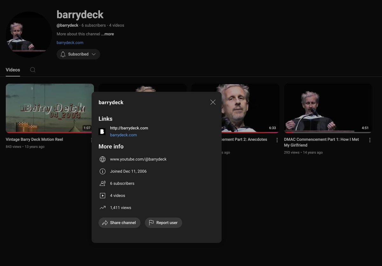This screenshot has height=266, width=382.
Task: Click the 1:07 duration badge
Action: point(87,128)
